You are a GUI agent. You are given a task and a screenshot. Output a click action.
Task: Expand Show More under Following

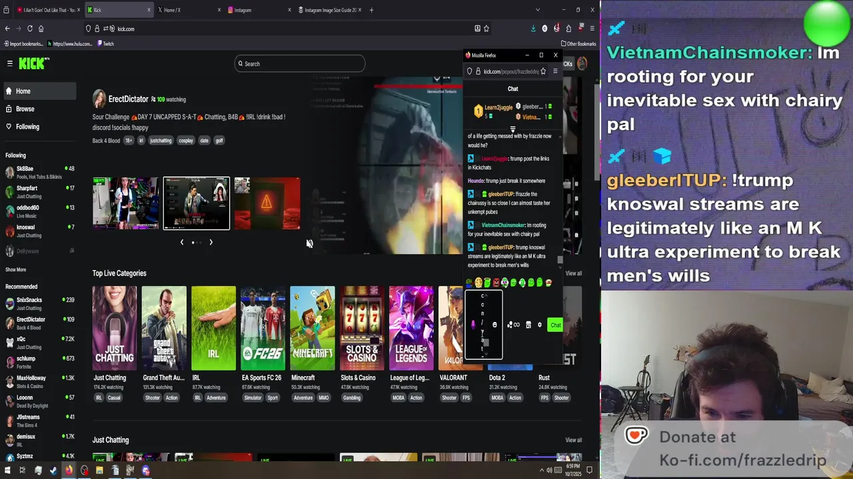coord(16,269)
